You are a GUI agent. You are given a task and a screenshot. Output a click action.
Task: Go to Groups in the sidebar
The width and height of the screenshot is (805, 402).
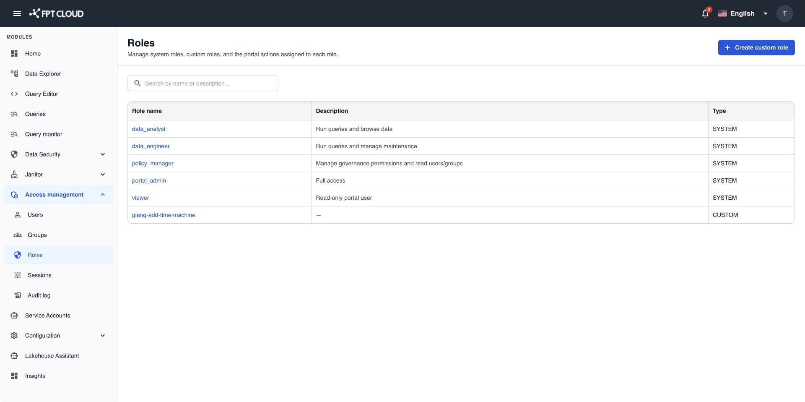[x=59, y=235]
